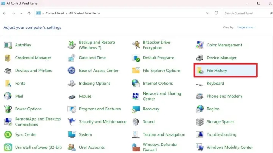Open Network and Sharing Center icon
The height and width of the screenshot is (153, 273).
pos(136,96)
